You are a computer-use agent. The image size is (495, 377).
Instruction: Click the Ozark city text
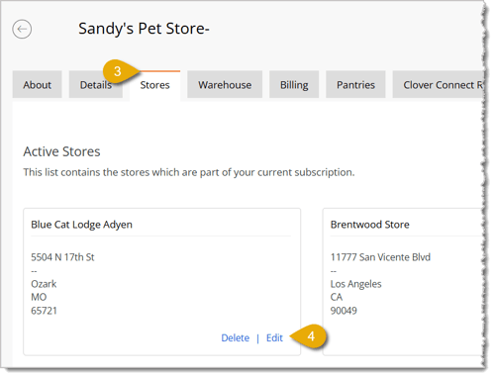[x=44, y=284]
